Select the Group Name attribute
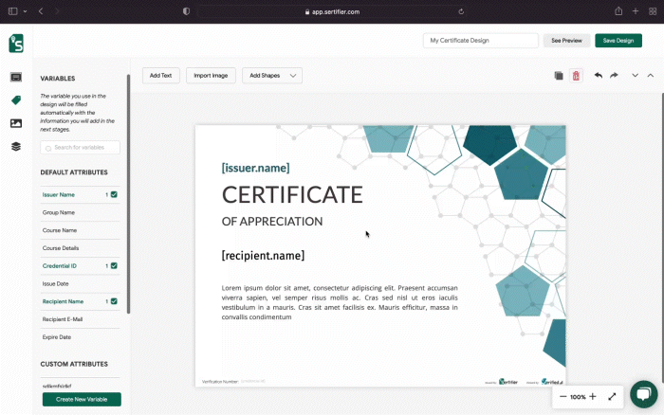This screenshot has height=415, width=664. click(80, 212)
